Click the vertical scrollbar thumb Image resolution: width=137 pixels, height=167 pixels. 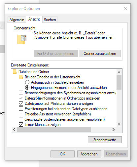click(x=119, y=82)
